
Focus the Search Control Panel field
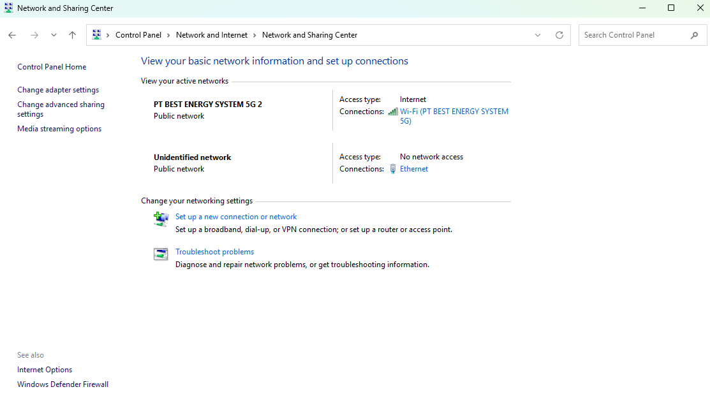click(x=632, y=35)
